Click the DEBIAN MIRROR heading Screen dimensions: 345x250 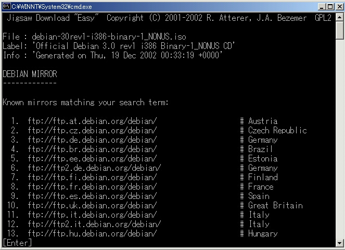pyautogui.click(x=30, y=74)
